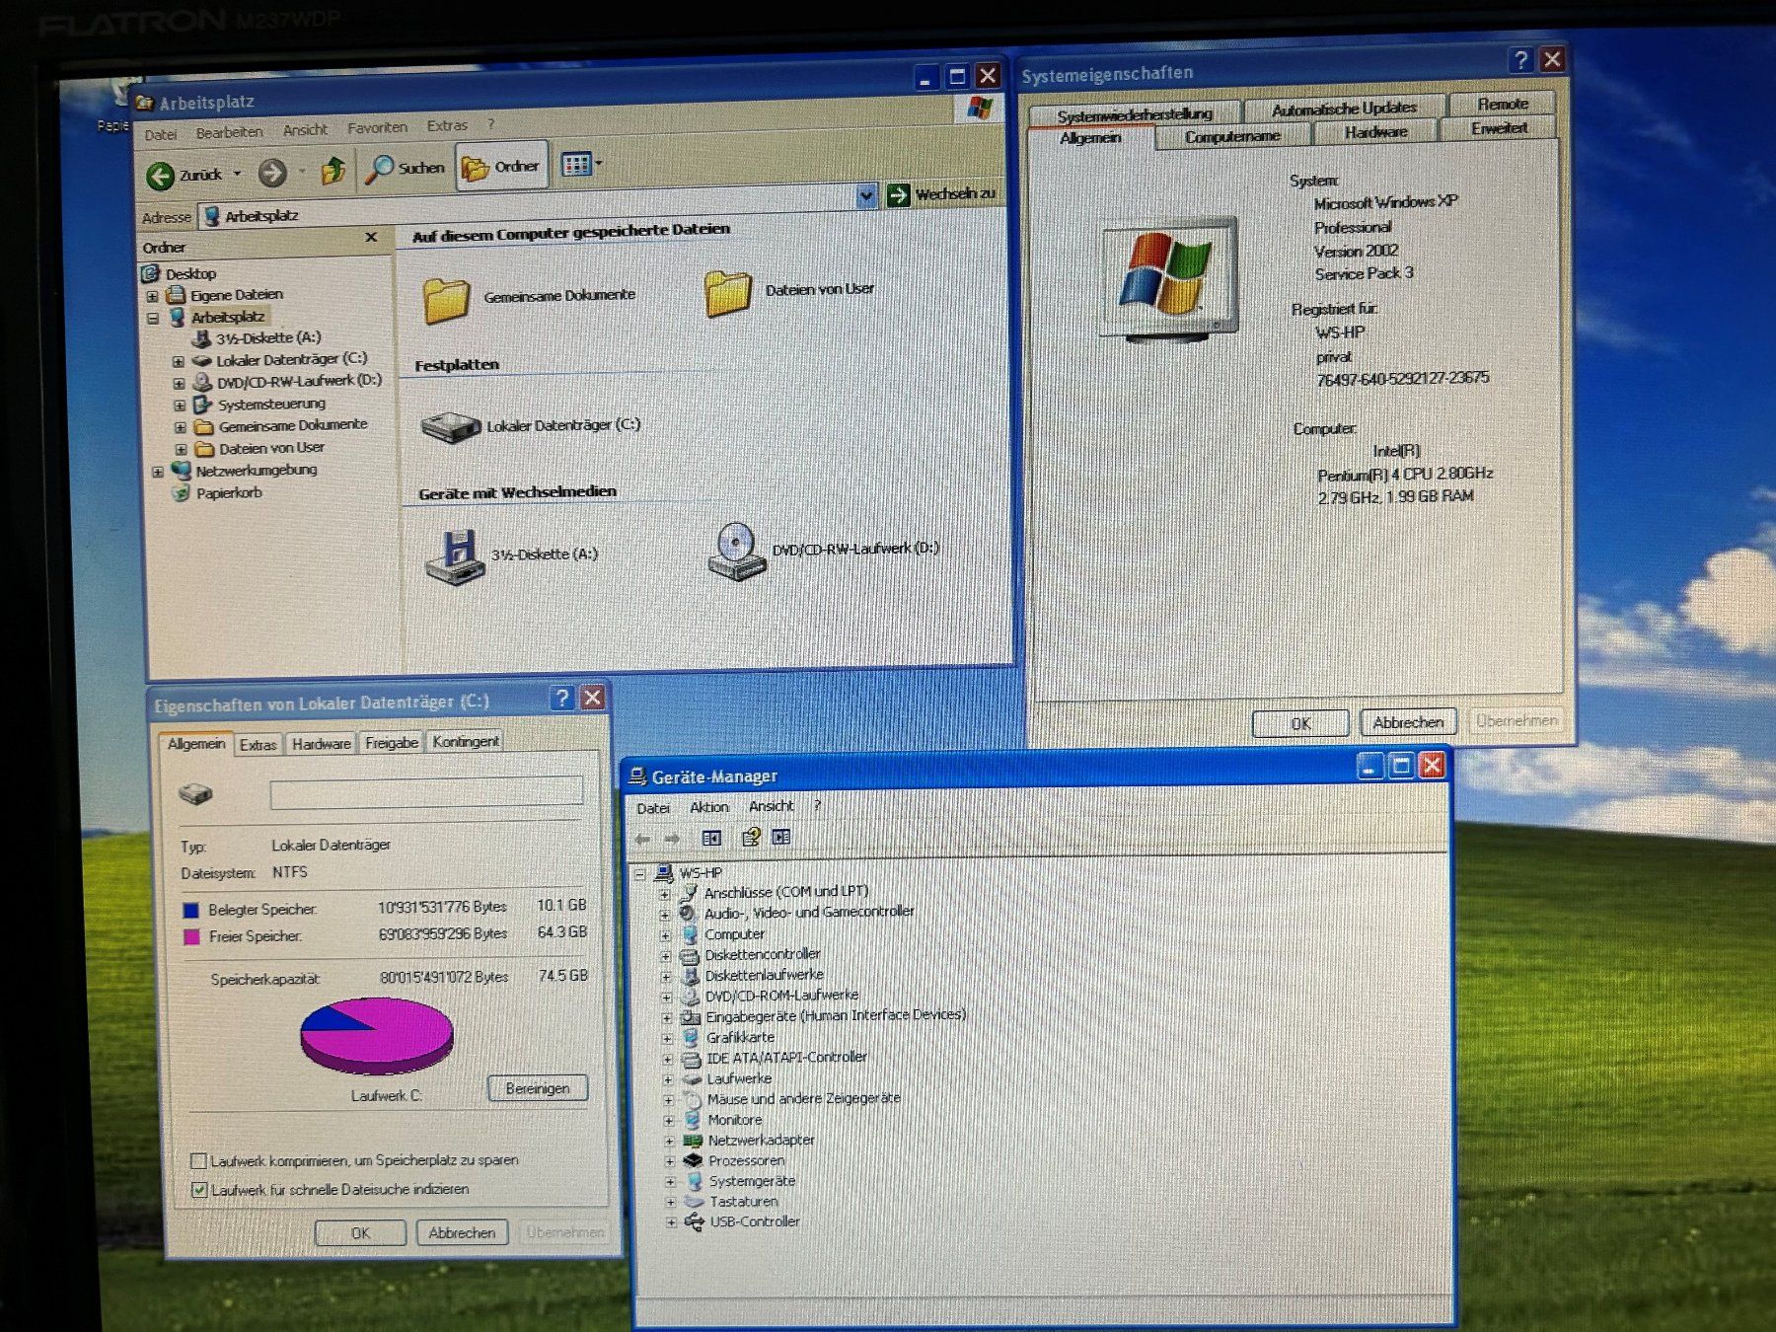Screen dimensions: 1776x1332
Task: Switch to the Erweitert tab
Action: coord(1499,128)
